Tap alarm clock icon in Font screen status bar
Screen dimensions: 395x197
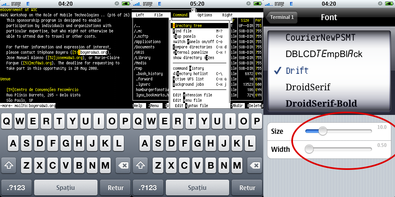coord(380,4)
